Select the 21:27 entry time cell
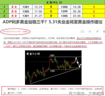The width and height of the screenshot is (105, 96). [38, 16]
